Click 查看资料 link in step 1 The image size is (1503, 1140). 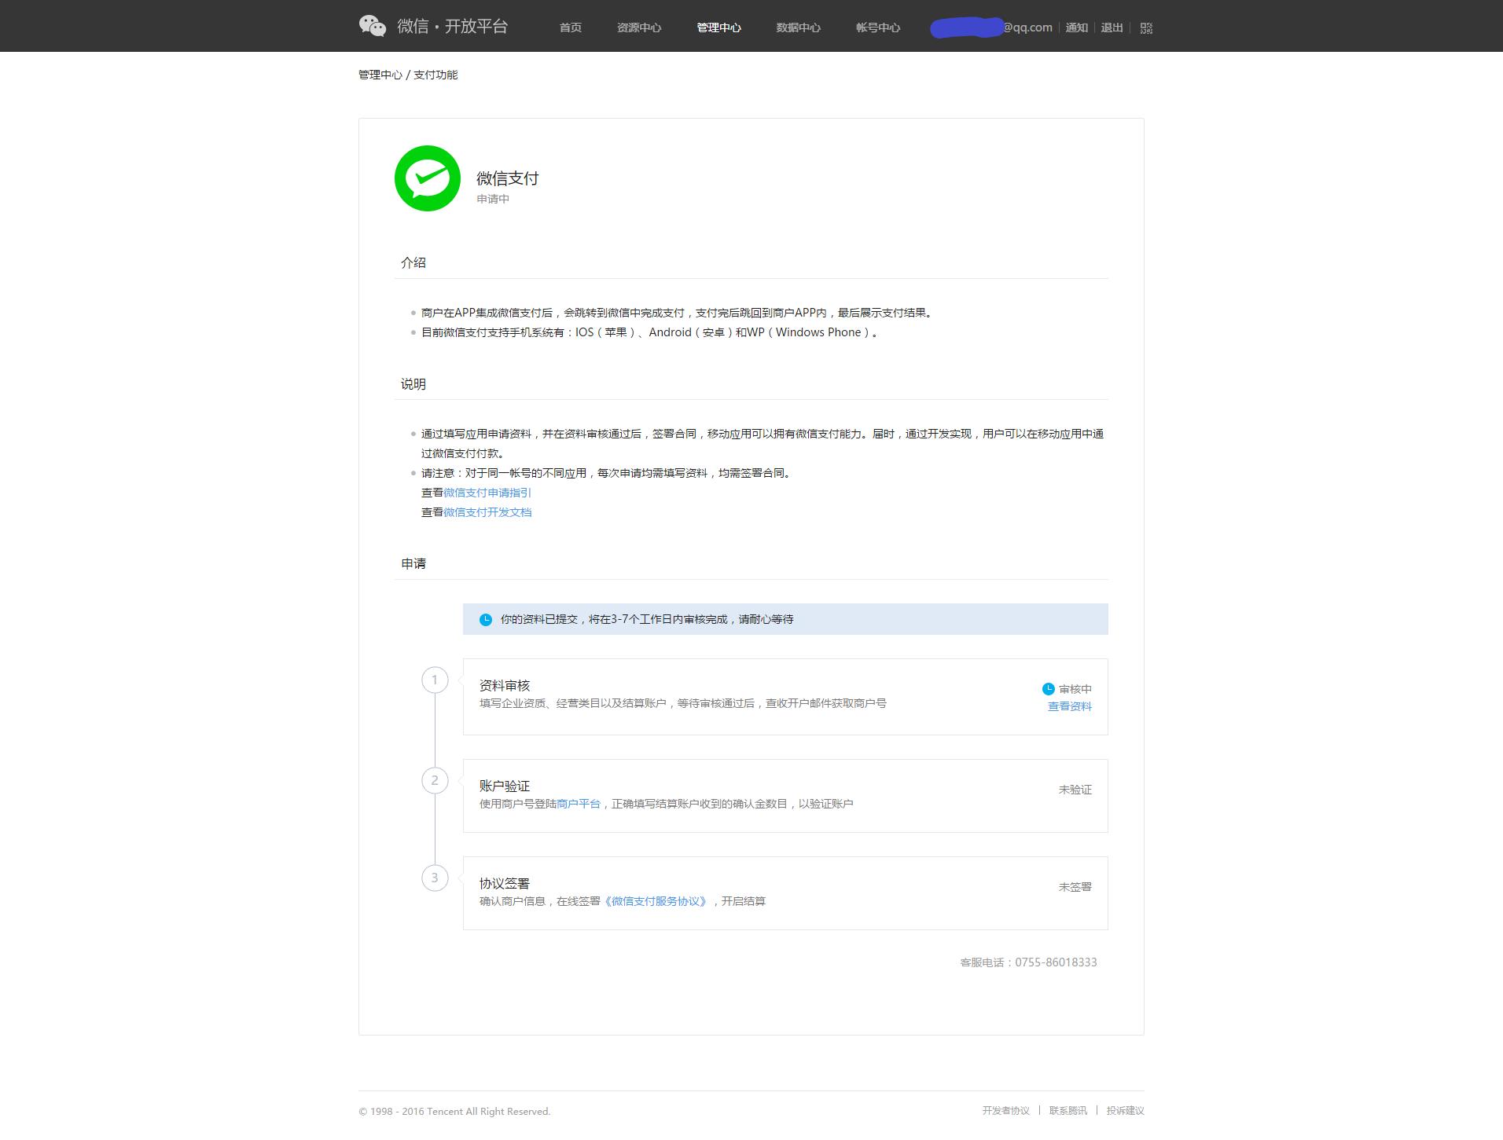click(x=1070, y=706)
